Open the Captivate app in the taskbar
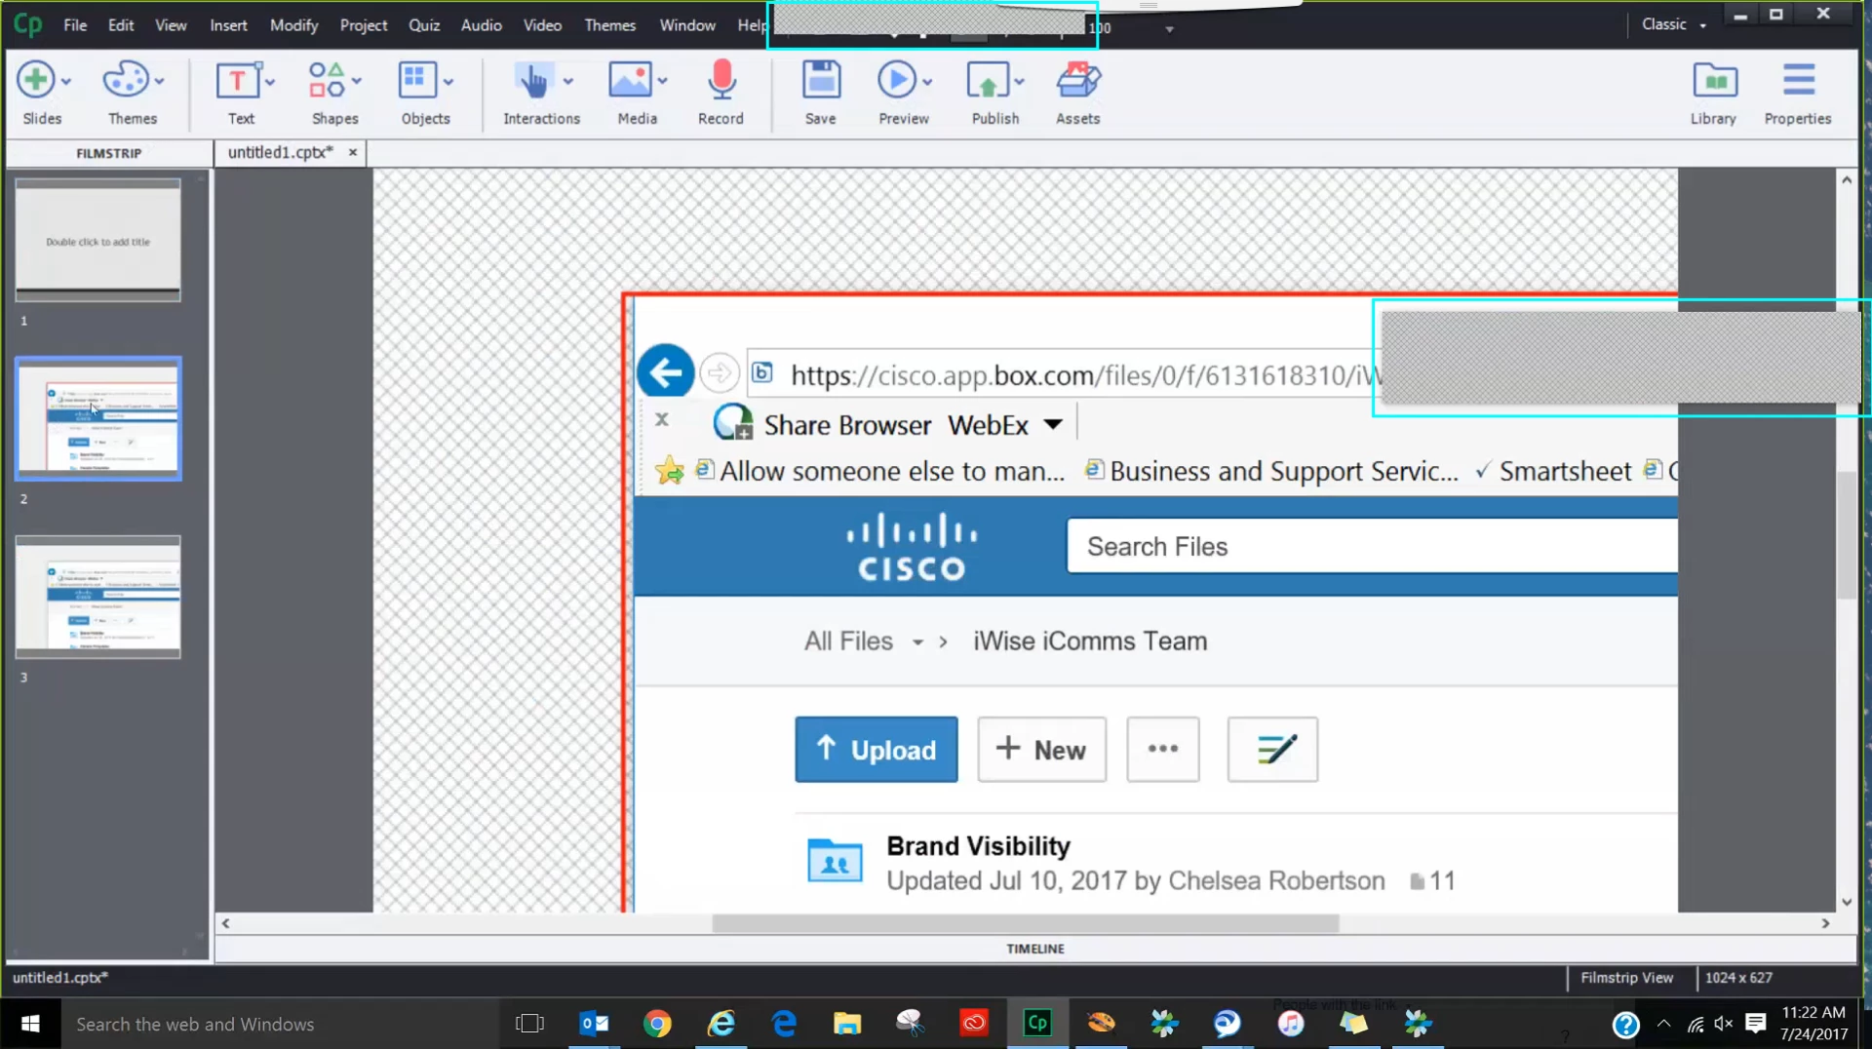The height and width of the screenshot is (1049, 1872). click(x=1036, y=1023)
